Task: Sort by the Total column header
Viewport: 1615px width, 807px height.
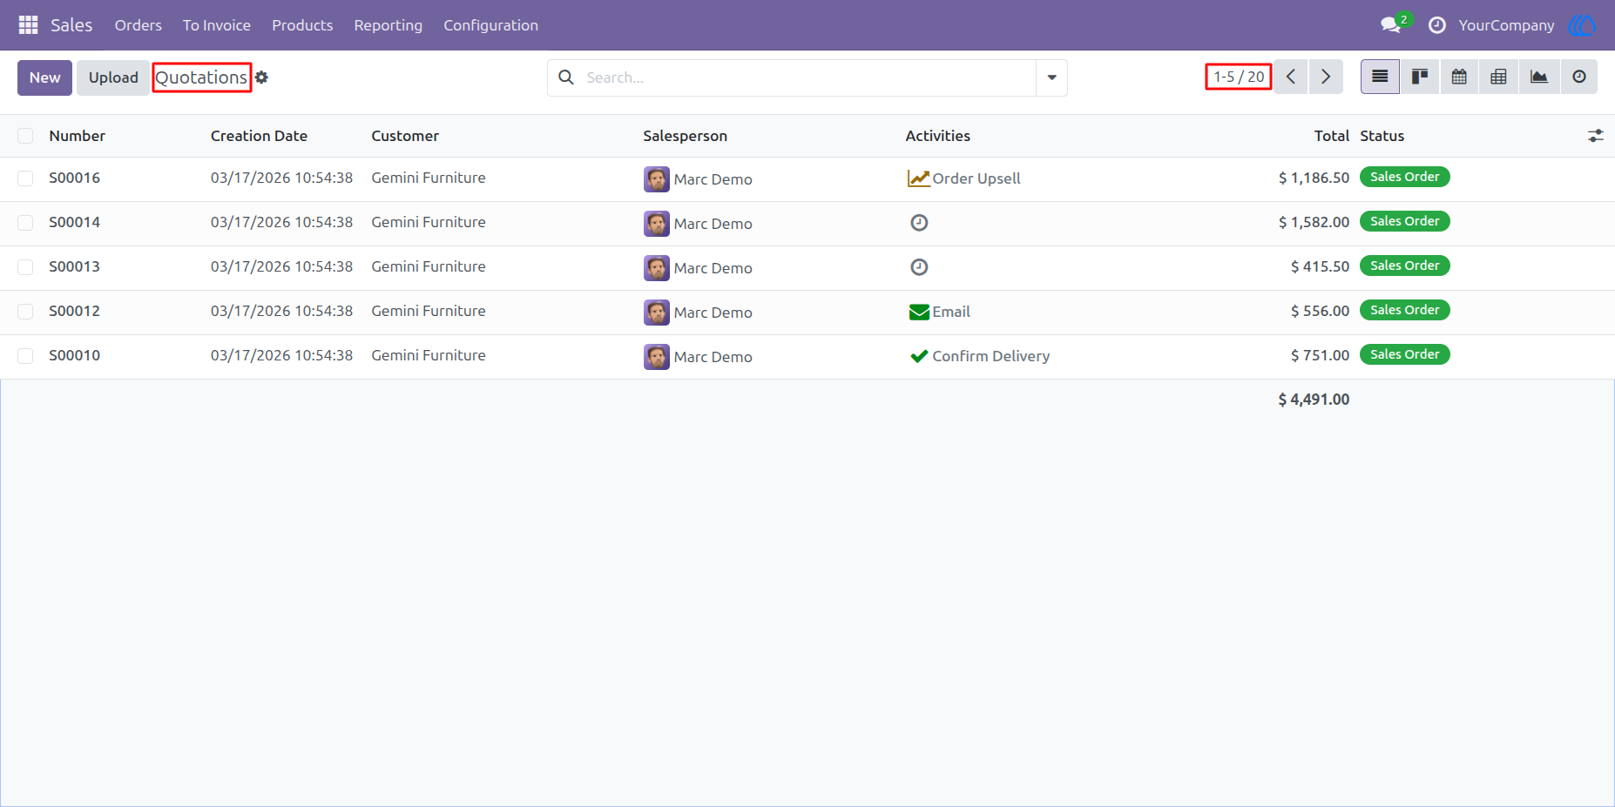Action: coord(1332,136)
